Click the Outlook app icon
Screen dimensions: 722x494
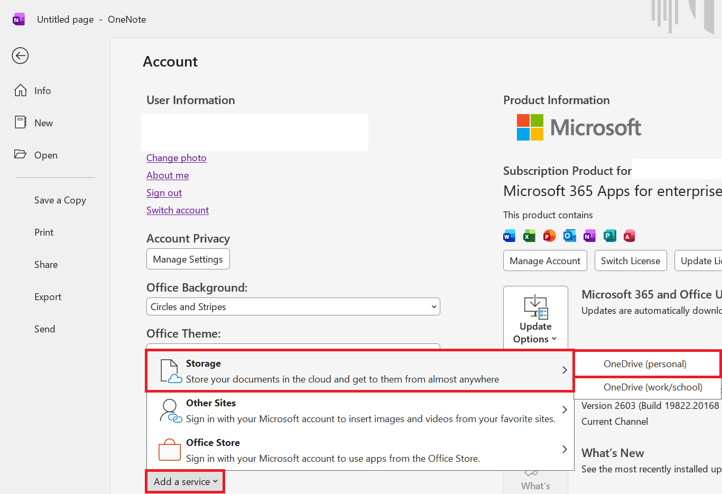tap(570, 236)
